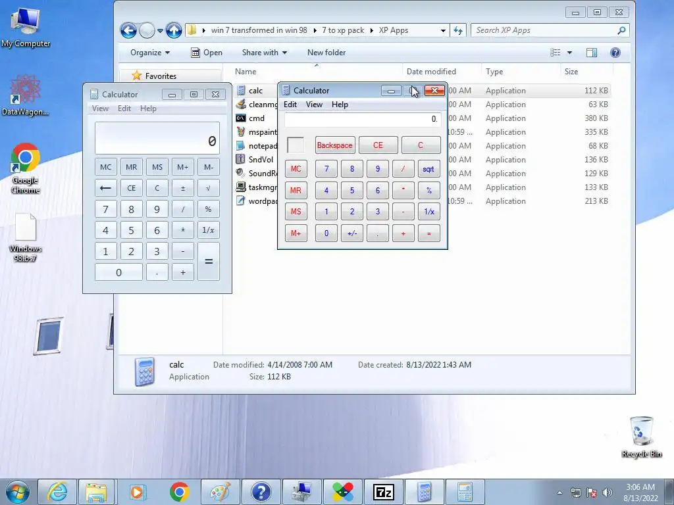Click 'win 7 transformed in win 98' breadcrumb

[259, 30]
